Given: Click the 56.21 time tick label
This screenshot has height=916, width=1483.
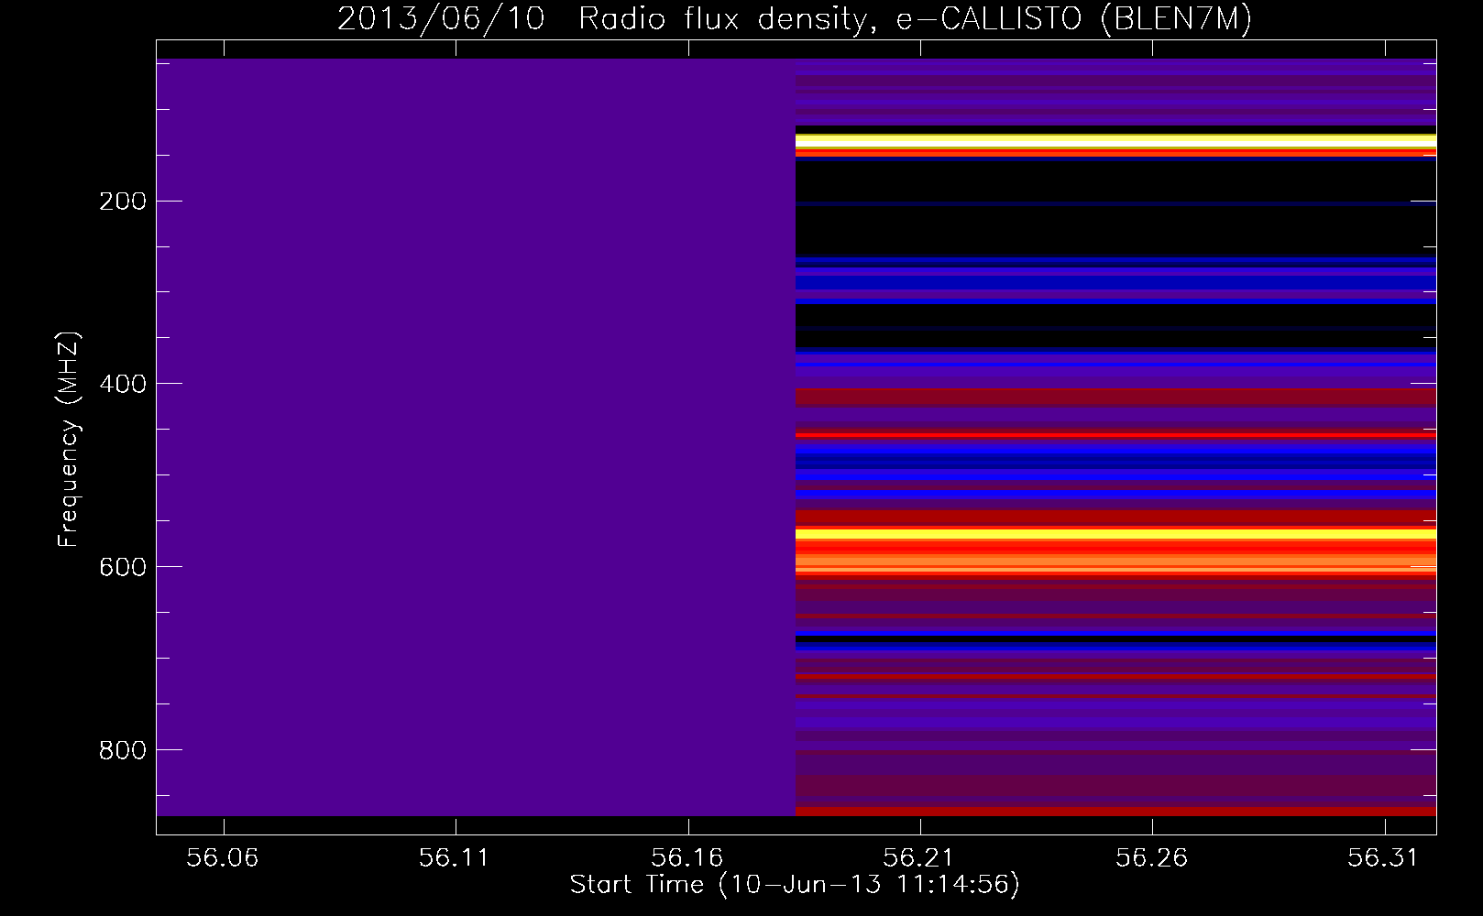Looking at the screenshot, I should click(919, 857).
